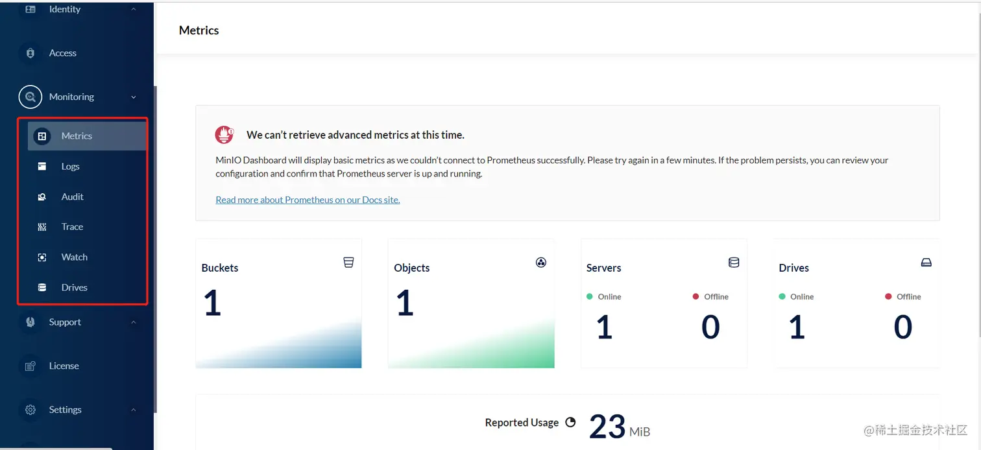Click the Reported Usage pie icon
The image size is (981, 450).
pos(570,422)
